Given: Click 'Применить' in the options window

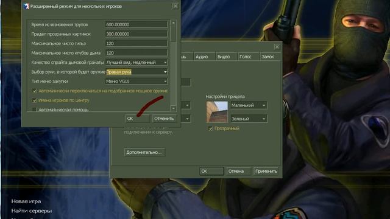Looking at the screenshot, I should (x=266, y=171).
